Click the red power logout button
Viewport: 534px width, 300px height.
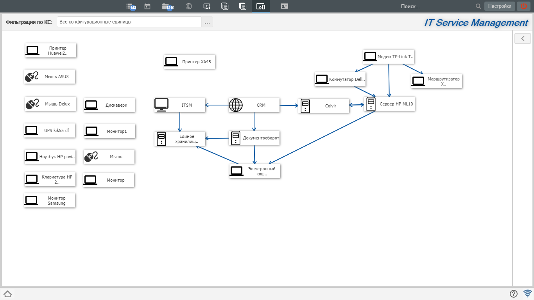tap(524, 6)
